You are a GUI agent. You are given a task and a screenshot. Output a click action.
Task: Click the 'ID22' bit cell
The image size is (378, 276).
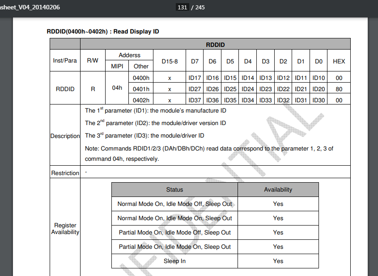[x=283, y=89]
